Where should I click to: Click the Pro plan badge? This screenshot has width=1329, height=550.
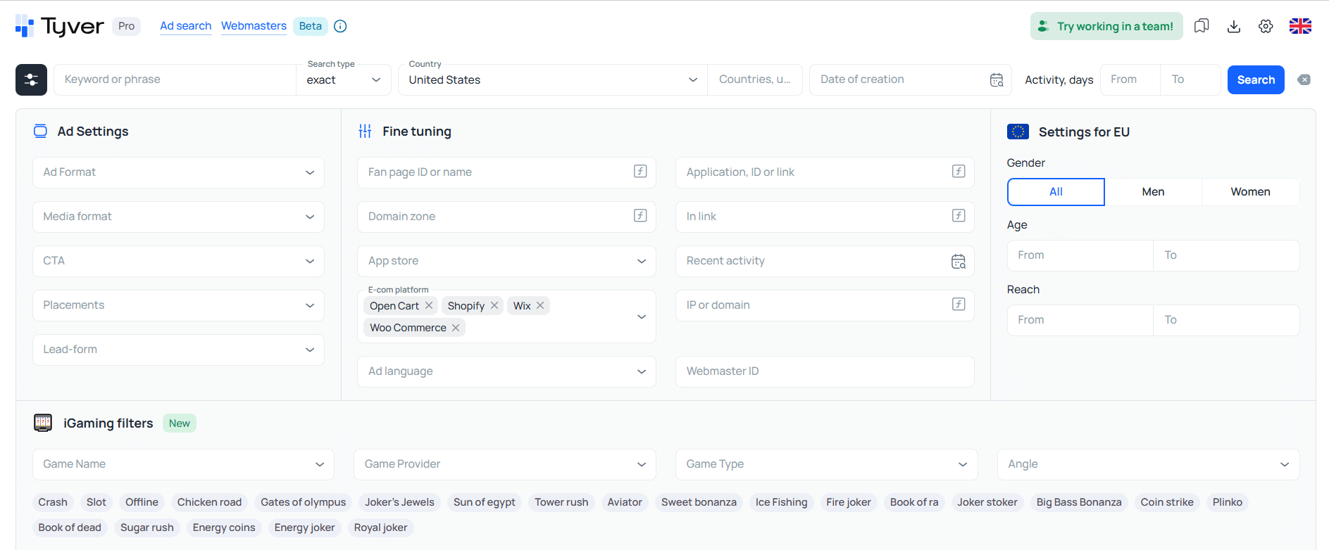point(127,26)
